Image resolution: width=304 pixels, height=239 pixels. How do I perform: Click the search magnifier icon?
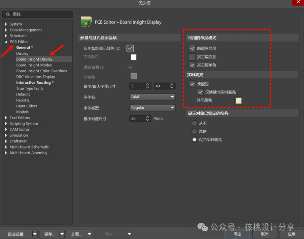tap(7, 14)
